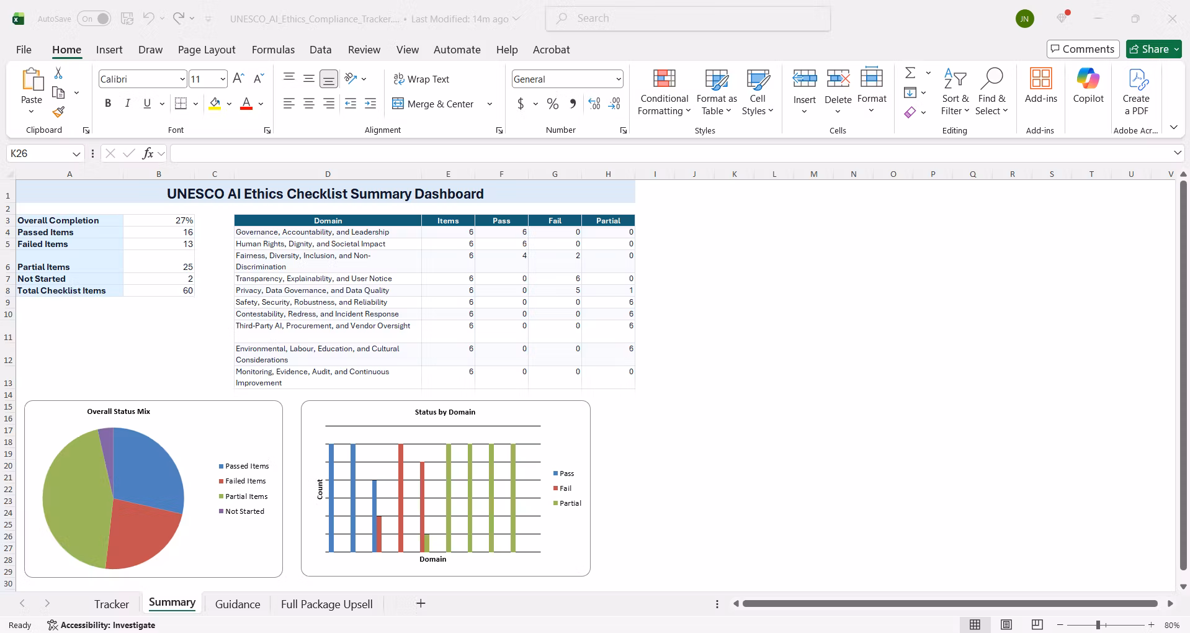Click Decrease Decimal icon

coord(614,104)
